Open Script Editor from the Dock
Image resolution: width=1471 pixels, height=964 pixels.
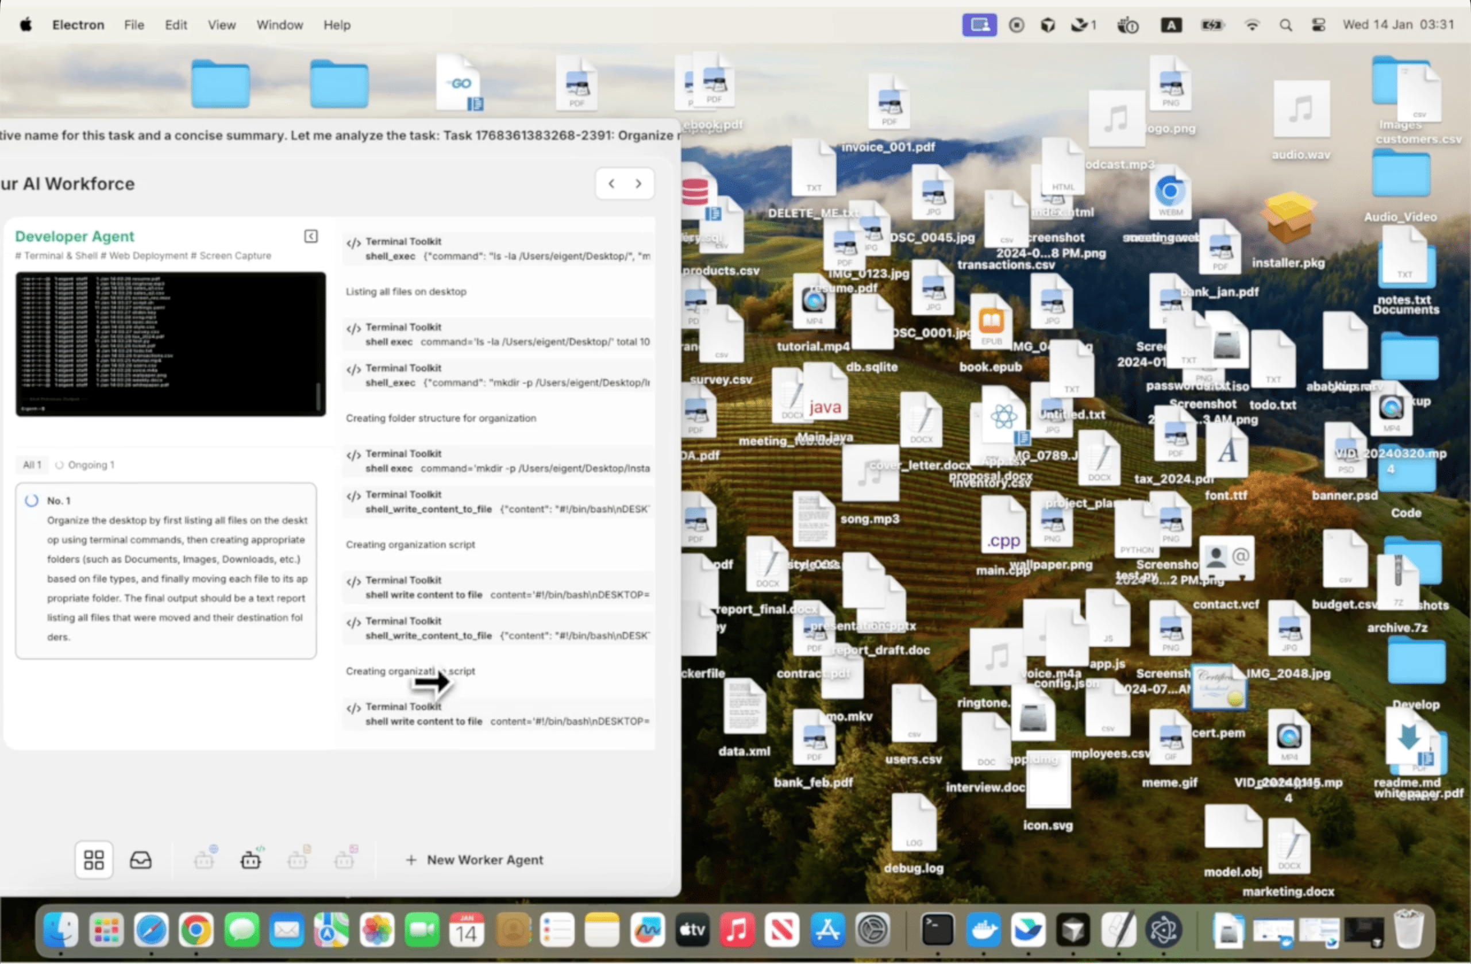[x=1119, y=930]
